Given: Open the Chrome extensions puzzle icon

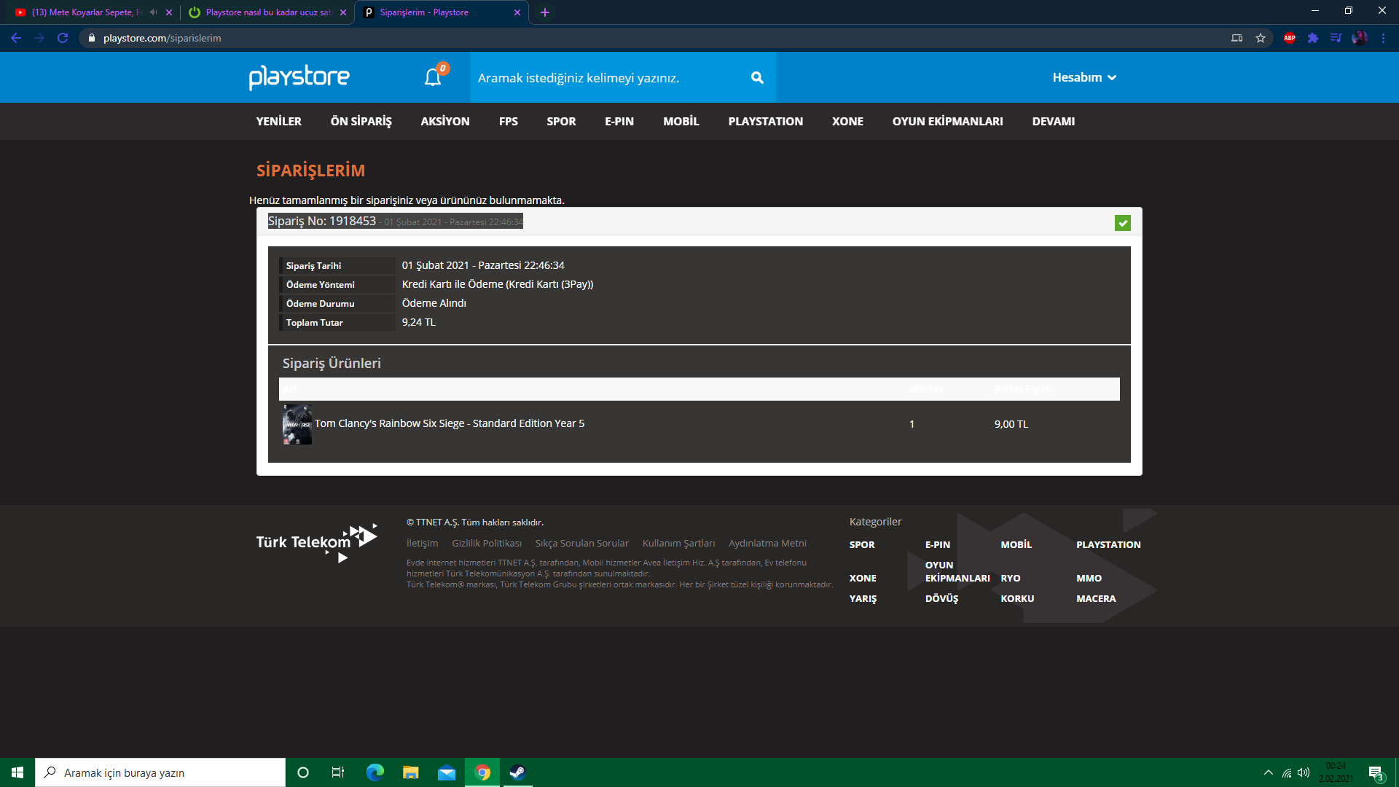Looking at the screenshot, I should 1312,38.
